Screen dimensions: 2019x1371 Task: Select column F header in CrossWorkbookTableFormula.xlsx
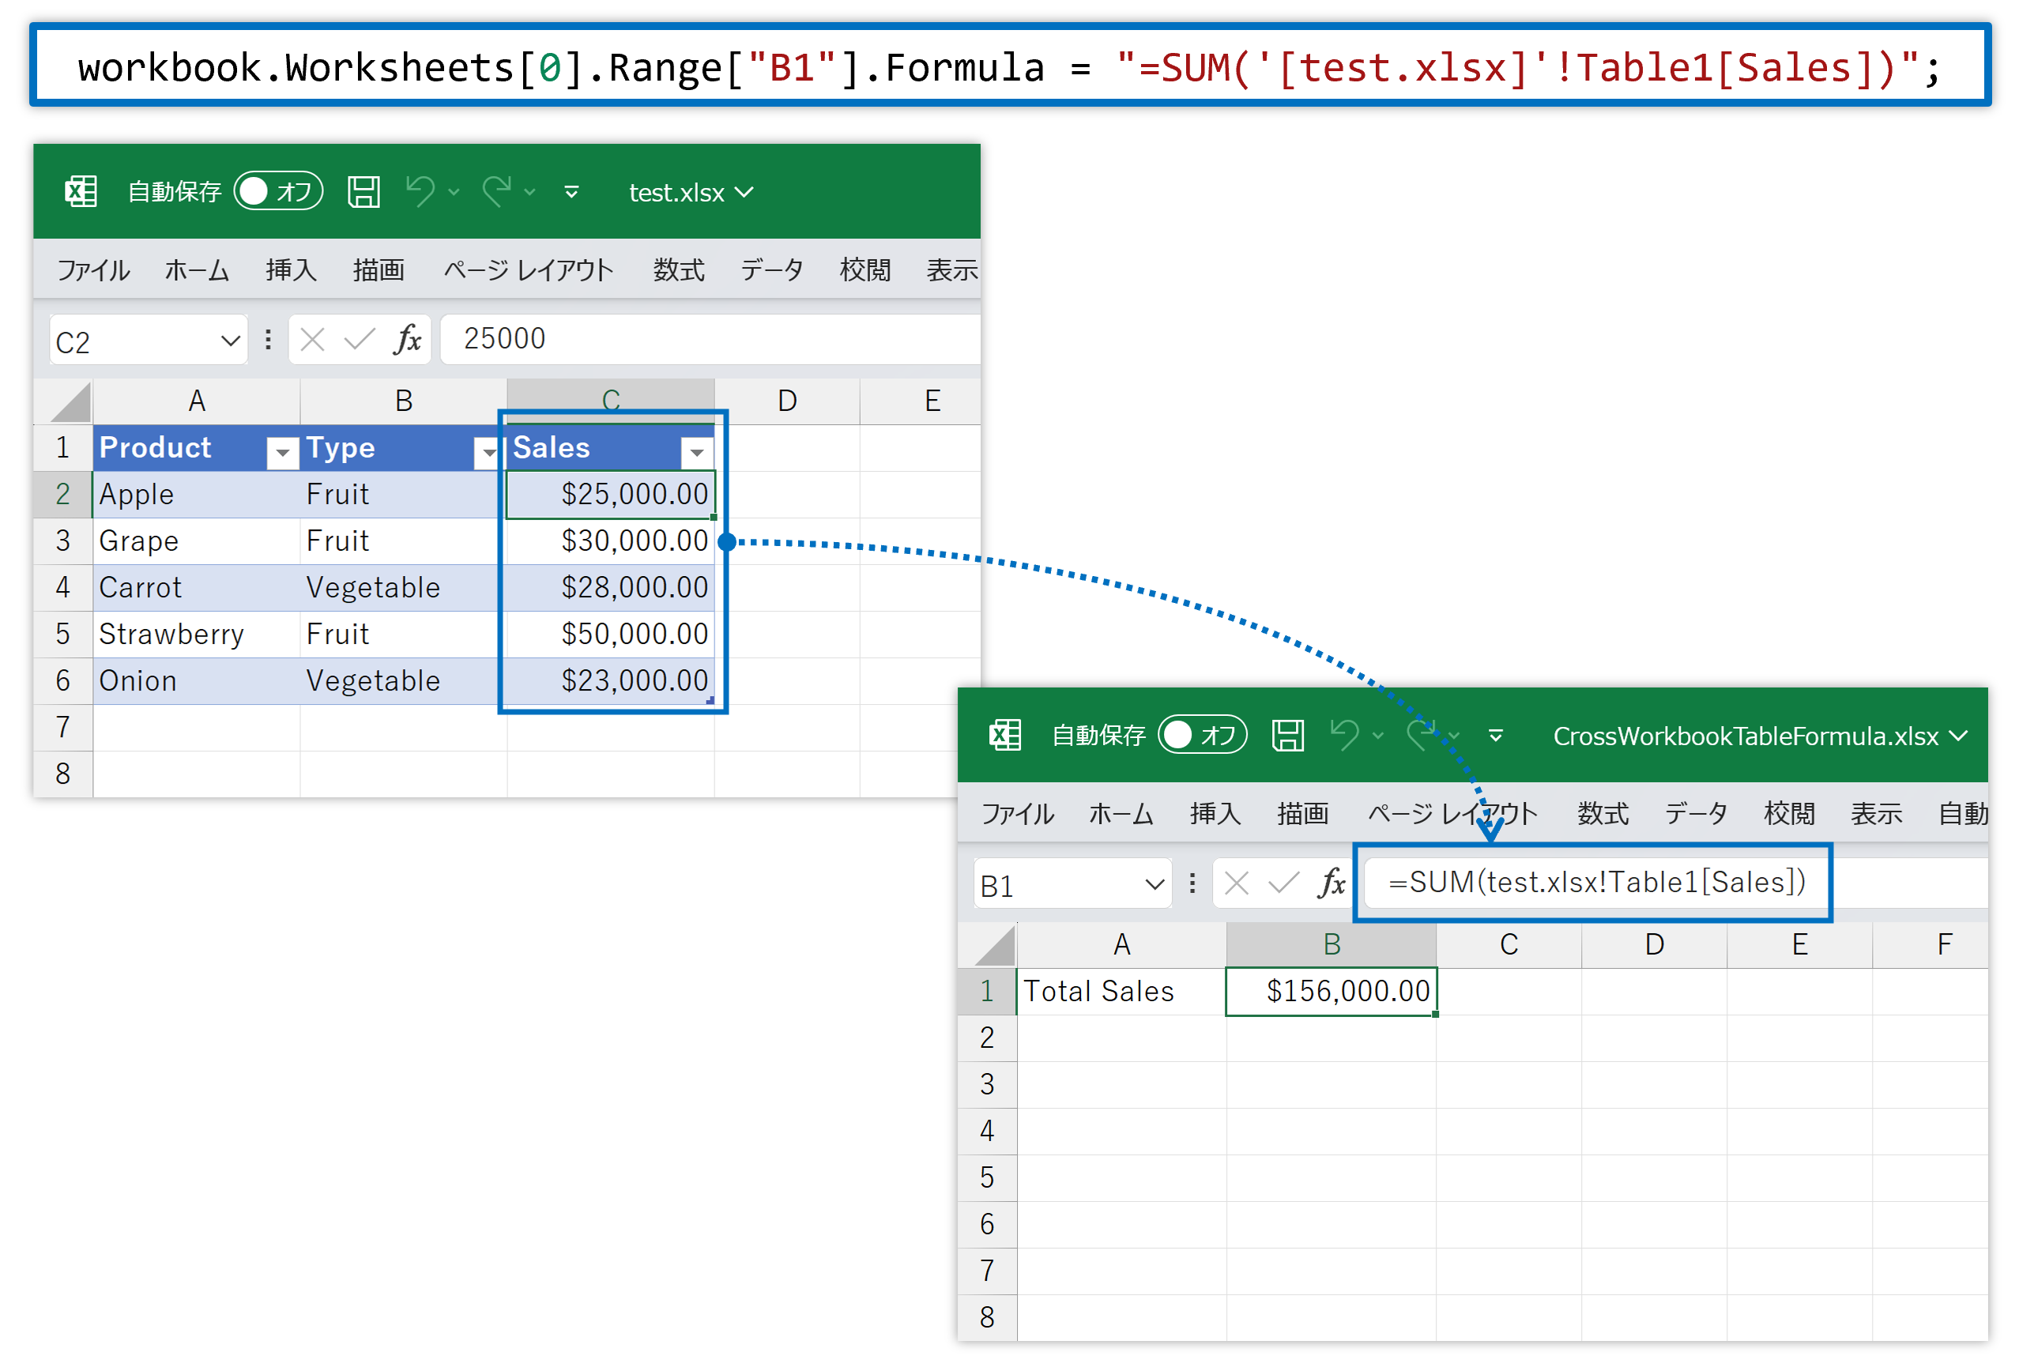1944,944
